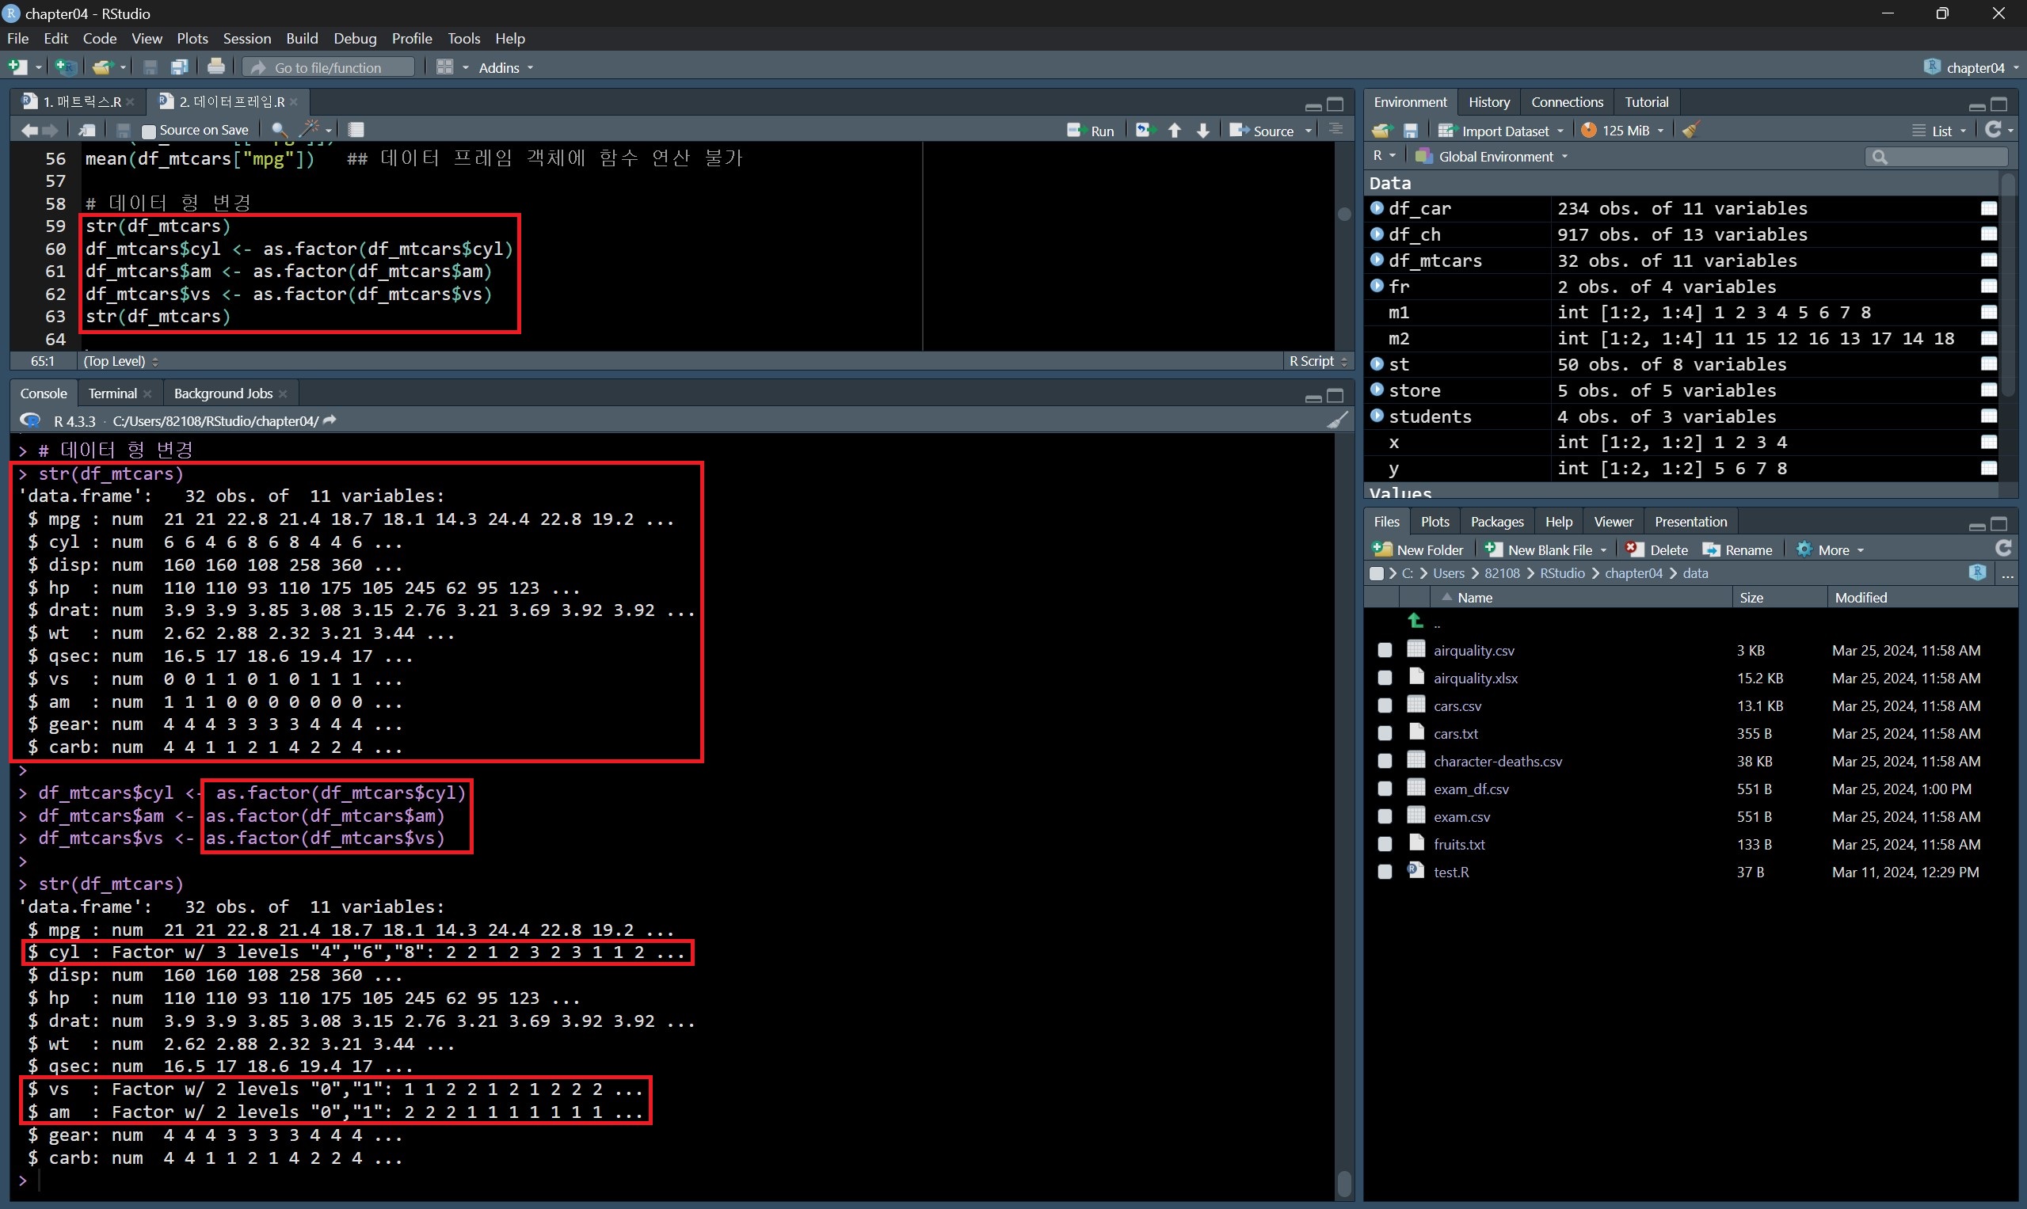Image resolution: width=2027 pixels, height=1209 pixels.
Task: Check the cars.csv file checkbox
Action: 1385,705
